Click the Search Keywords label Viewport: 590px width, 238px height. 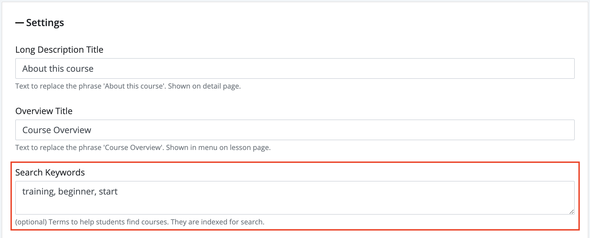coord(50,173)
